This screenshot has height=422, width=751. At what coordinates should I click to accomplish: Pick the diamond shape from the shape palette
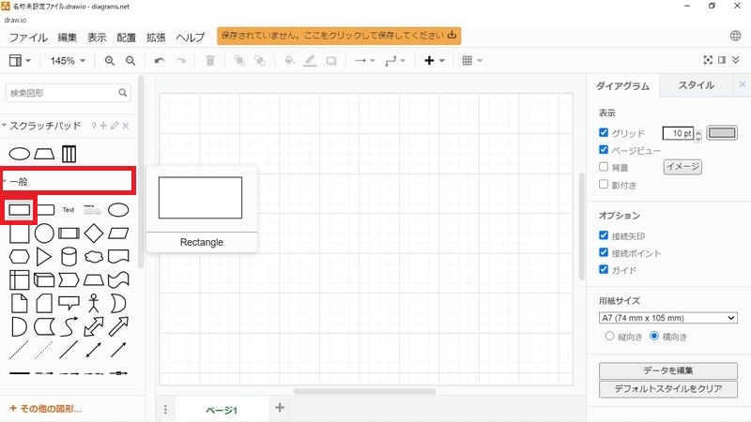coord(94,233)
